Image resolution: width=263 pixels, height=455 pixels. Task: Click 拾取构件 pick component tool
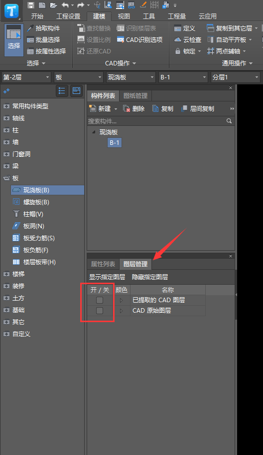[x=43, y=28]
